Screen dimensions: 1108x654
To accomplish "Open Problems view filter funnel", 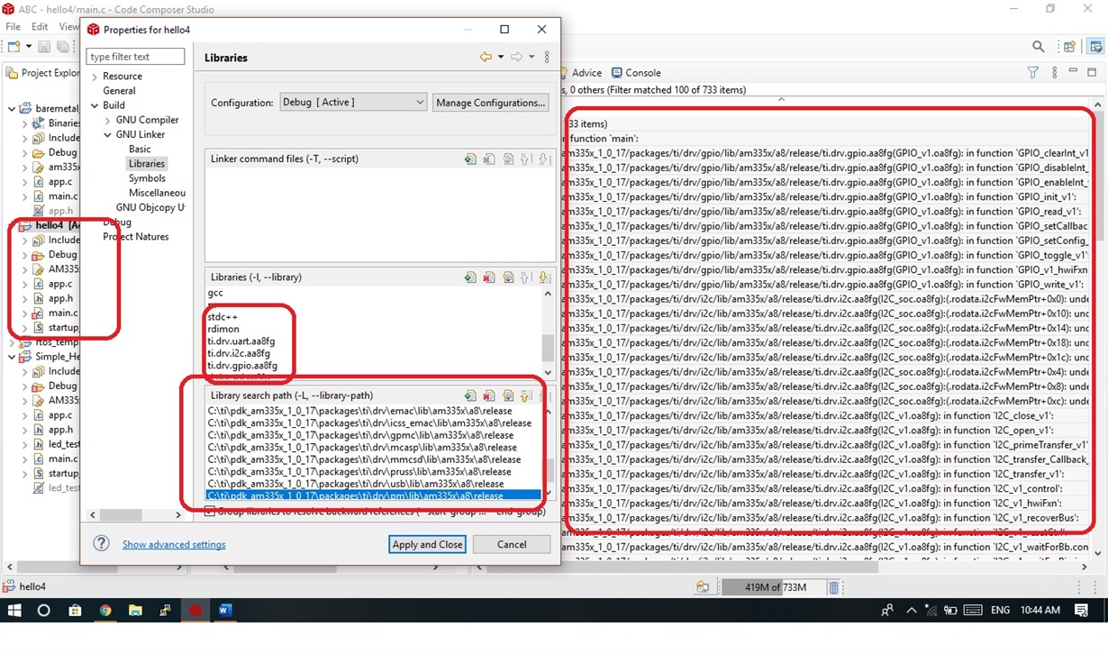I will (1033, 72).
